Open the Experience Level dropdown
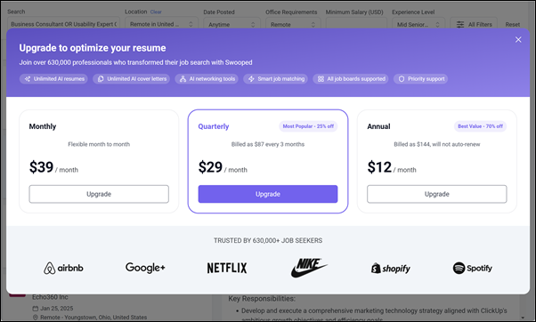536x322 pixels. 418,25
